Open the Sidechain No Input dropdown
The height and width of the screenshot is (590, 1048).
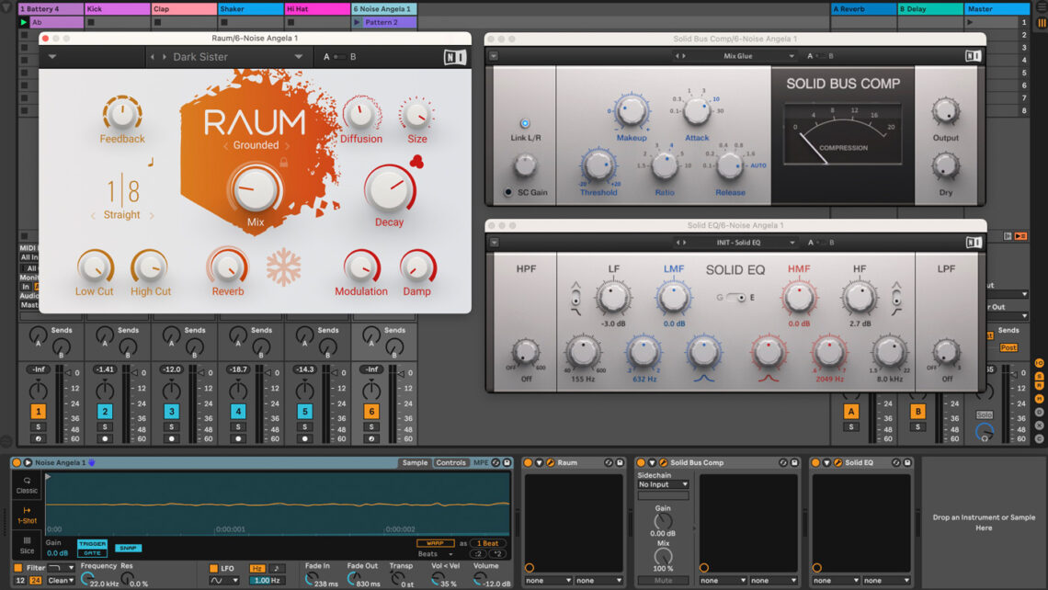664,484
